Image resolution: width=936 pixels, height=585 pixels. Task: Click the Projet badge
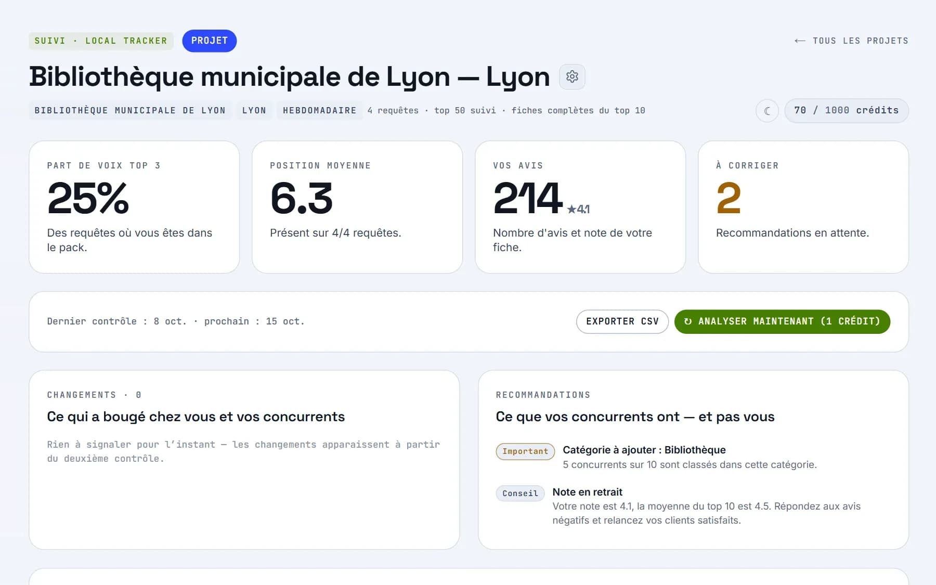(210, 41)
